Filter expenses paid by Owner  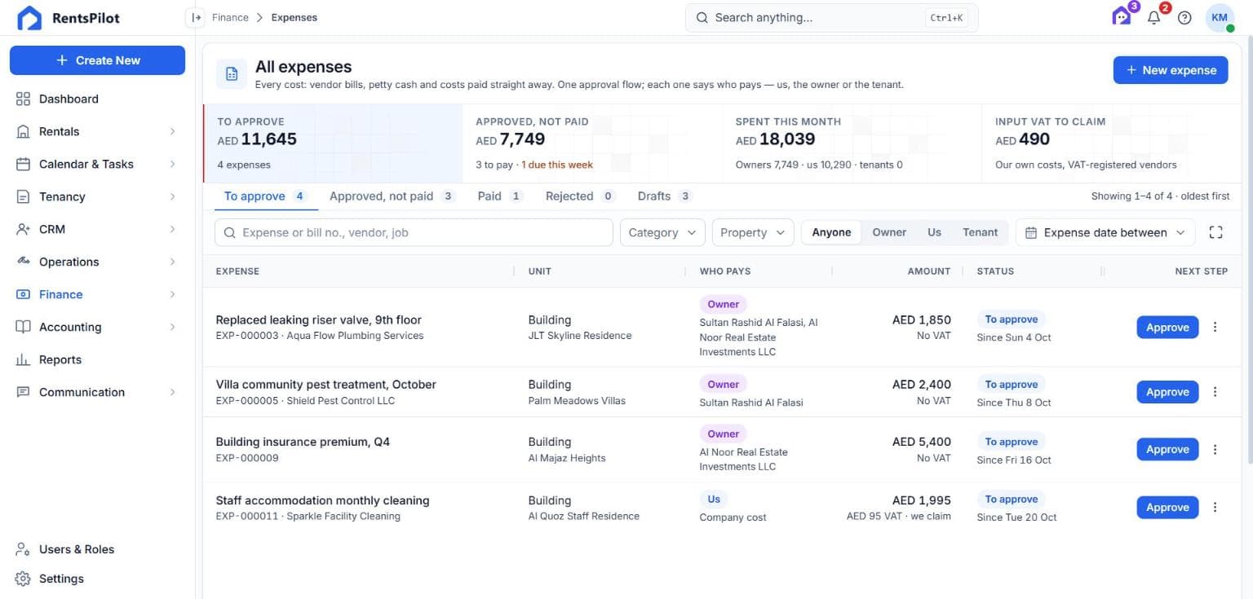click(x=889, y=232)
